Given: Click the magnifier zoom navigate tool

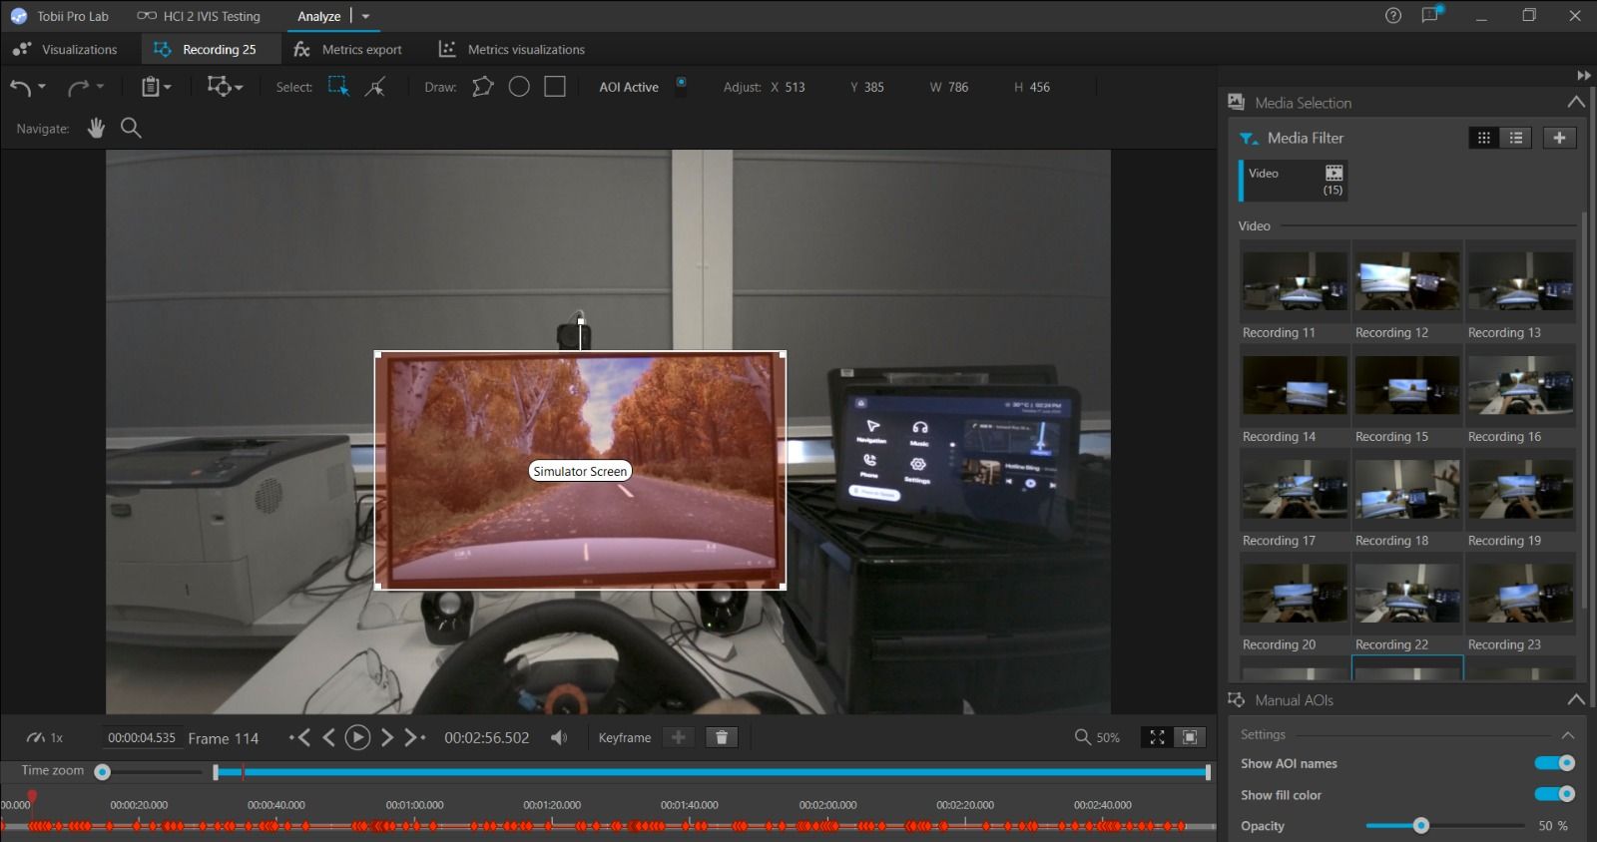Looking at the screenshot, I should (131, 128).
